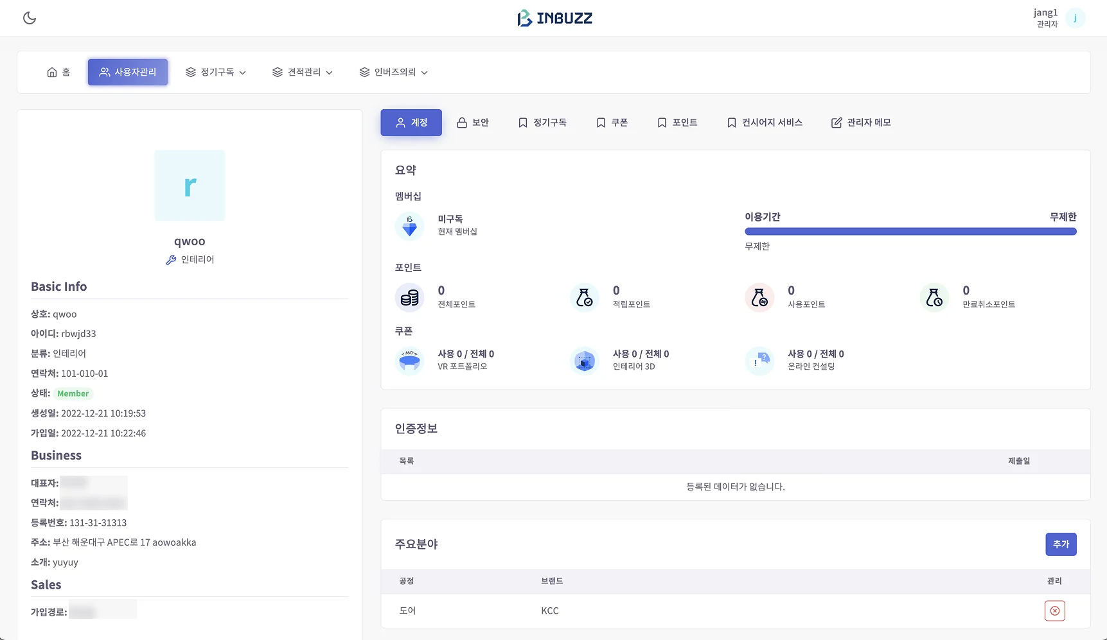Click 사용포인트 bag icon
This screenshot has width=1107, height=640.
(759, 297)
